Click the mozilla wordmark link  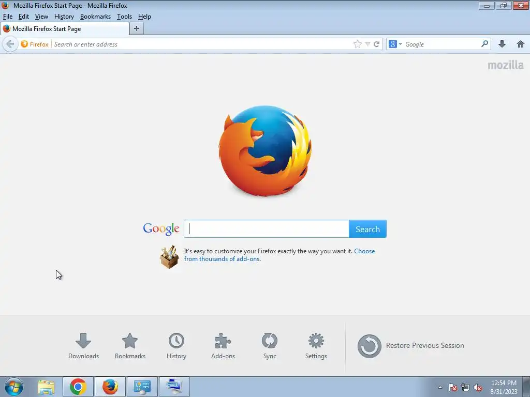point(506,65)
